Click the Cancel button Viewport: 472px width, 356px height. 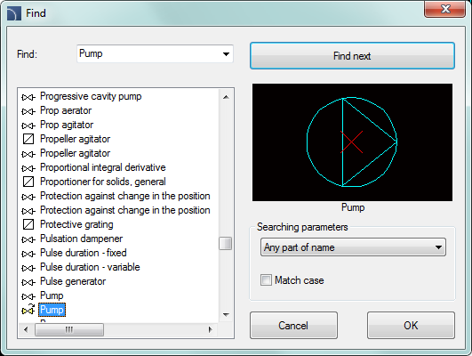[x=293, y=325]
